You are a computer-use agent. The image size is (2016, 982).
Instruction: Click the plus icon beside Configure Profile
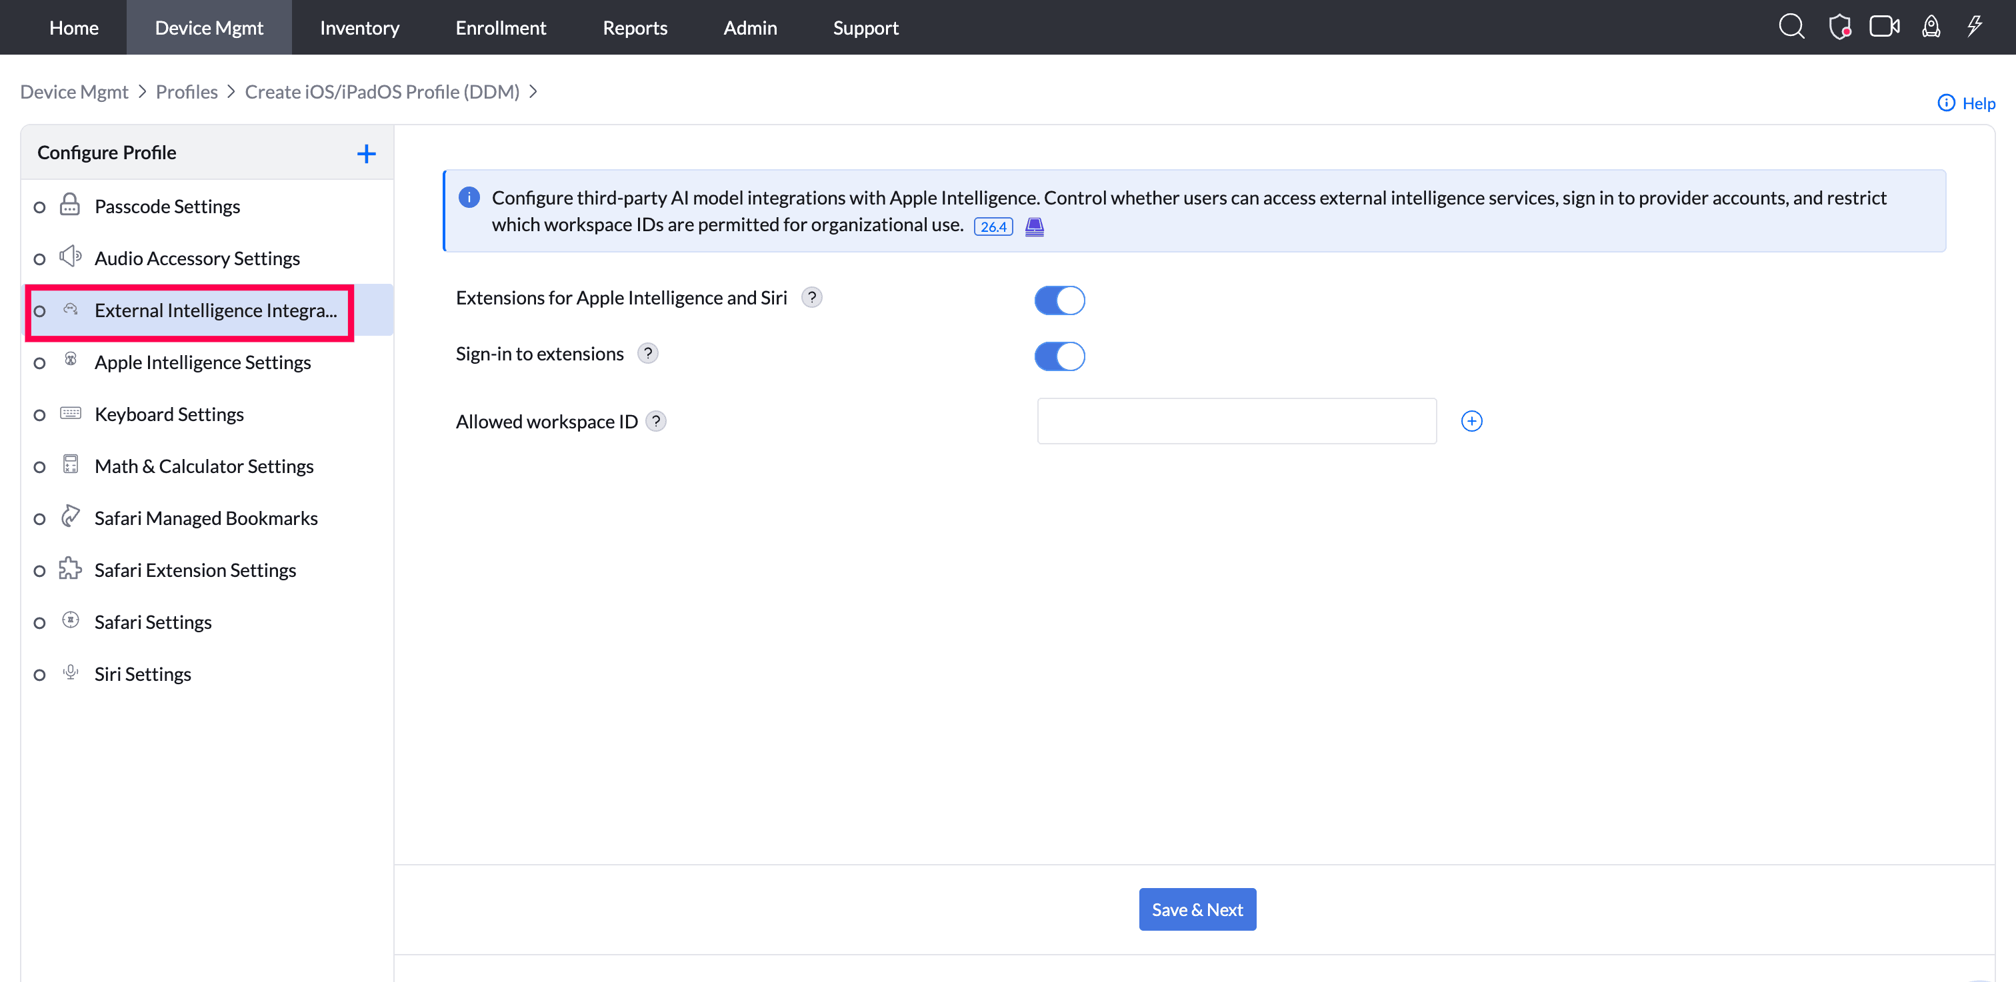point(366,153)
